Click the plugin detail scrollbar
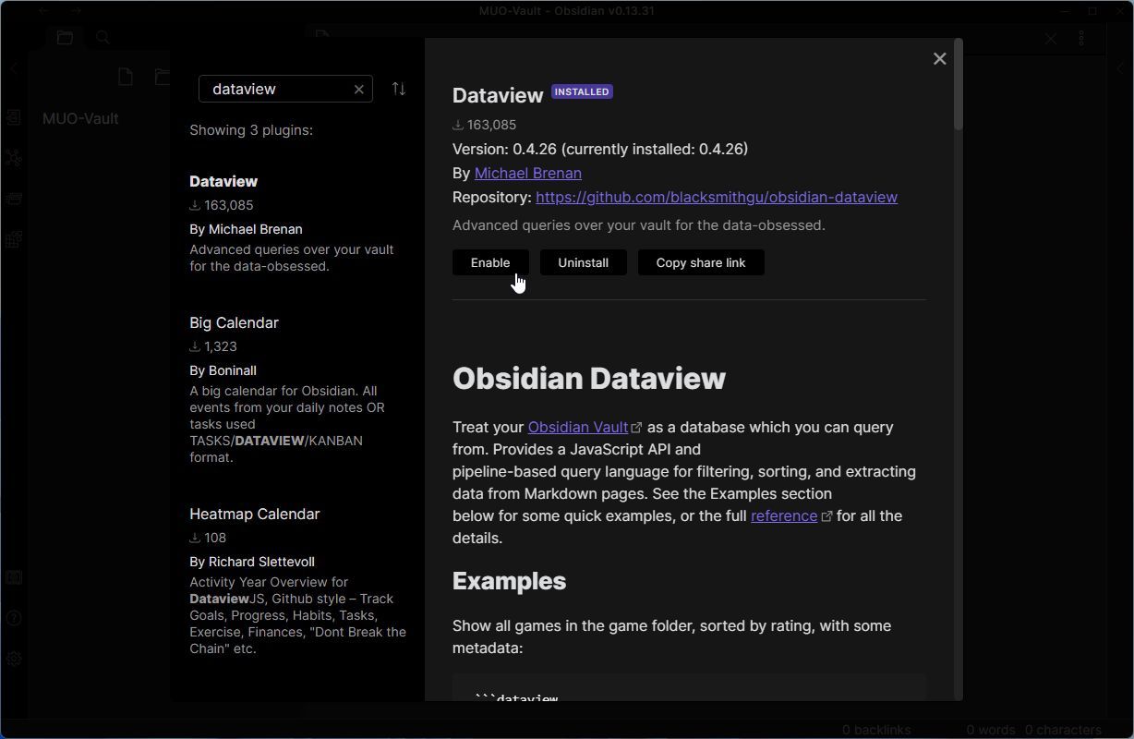This screenshot has height=739, width=1134. click(959, 84)
